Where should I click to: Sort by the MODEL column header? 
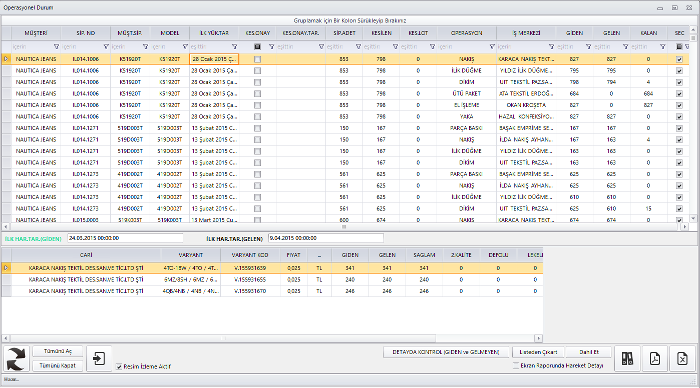click(170, 33)
